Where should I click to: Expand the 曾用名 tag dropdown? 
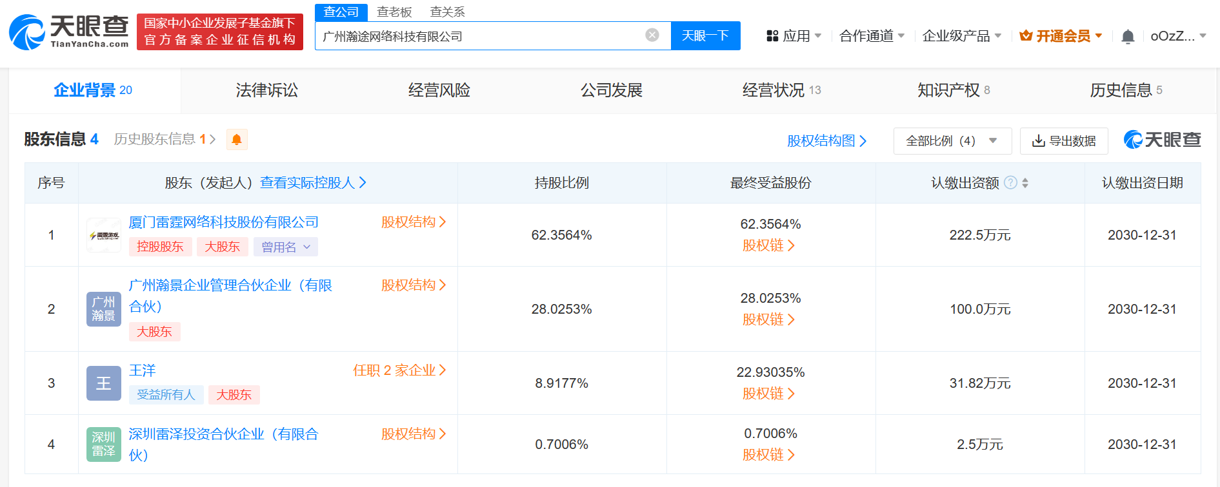point(286,247)
